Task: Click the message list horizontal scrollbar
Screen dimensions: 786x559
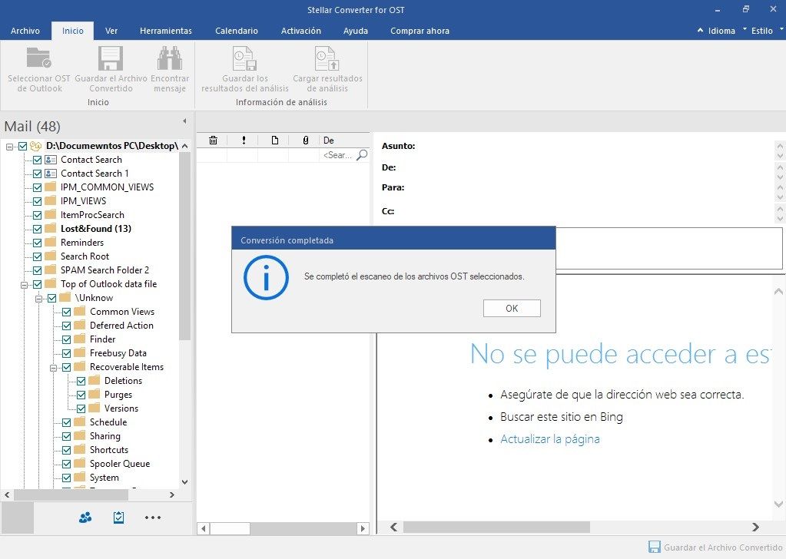Action: coord(230,528)
